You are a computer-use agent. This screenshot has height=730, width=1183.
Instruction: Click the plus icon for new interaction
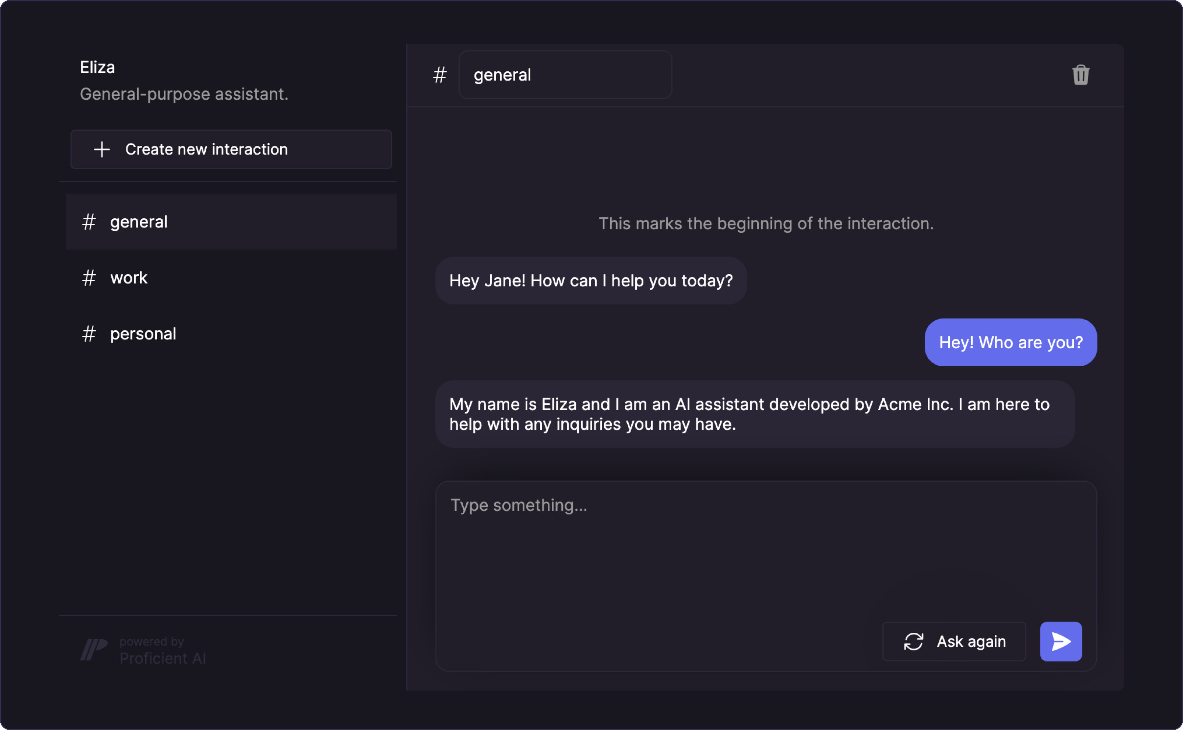tap(102, 149)
